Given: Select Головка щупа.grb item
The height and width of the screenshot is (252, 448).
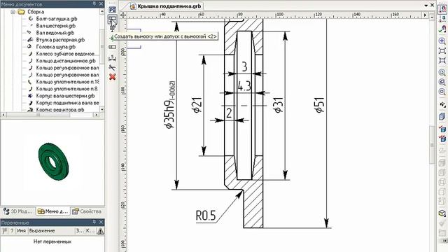Looking at the screenshot, I should [x=56, y=47].
